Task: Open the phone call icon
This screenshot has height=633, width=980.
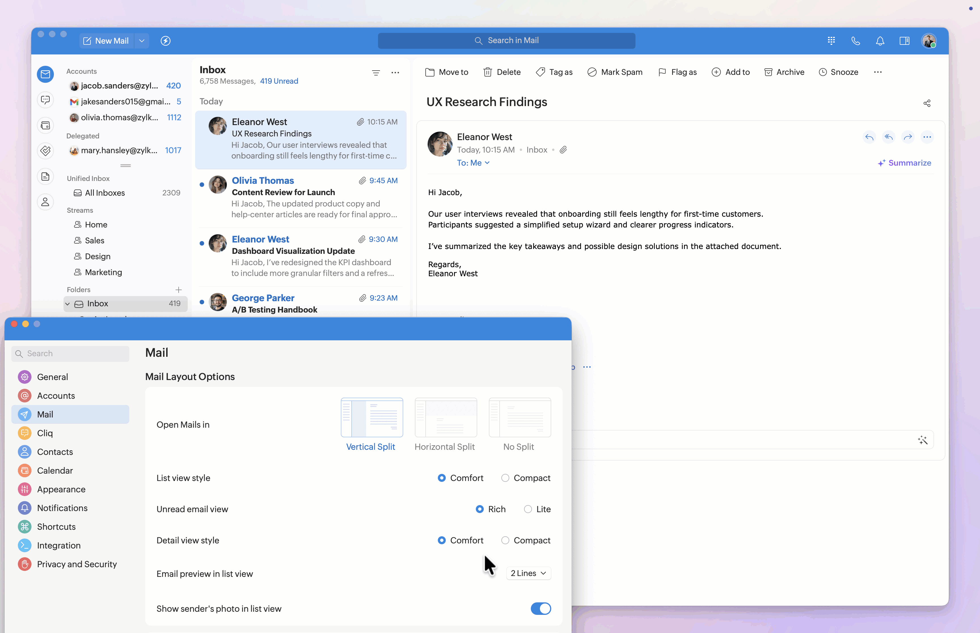Action: point(856,41)
